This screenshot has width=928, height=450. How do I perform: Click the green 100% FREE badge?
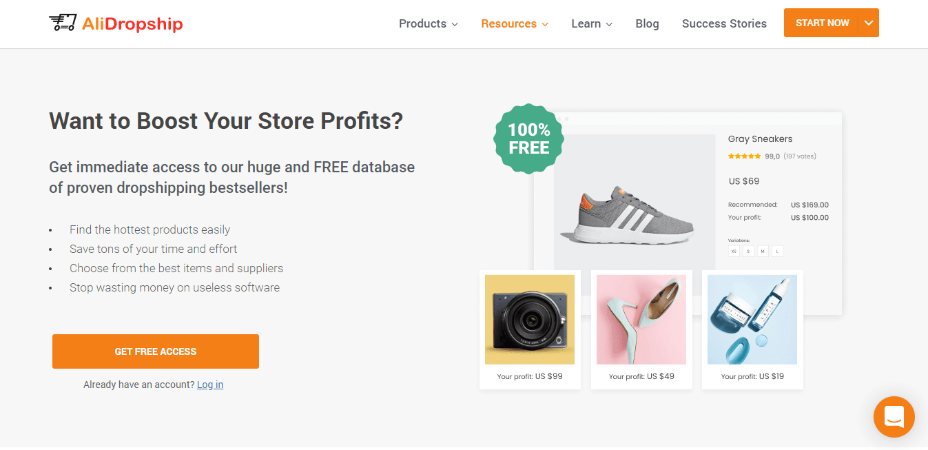click(x=528, y=139)
